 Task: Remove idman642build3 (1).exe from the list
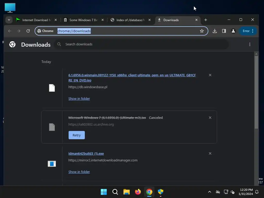pyautogui.click(x=210, y=153)
